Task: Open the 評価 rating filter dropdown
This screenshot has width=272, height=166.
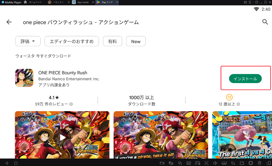Action: click(x=28, y=41)
